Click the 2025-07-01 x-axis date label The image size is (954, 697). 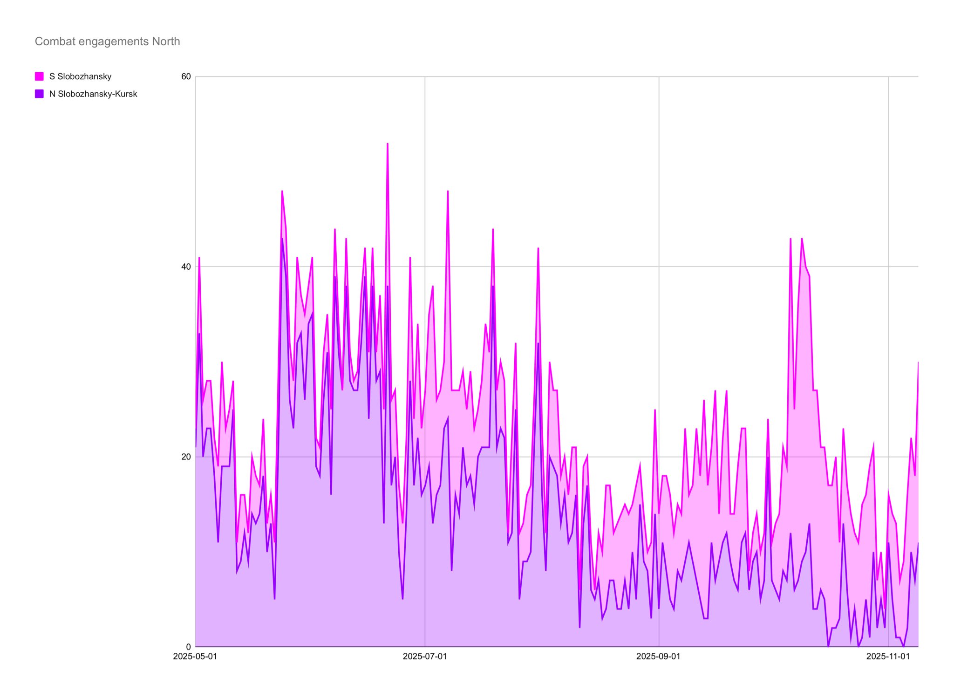click(424, 656)
